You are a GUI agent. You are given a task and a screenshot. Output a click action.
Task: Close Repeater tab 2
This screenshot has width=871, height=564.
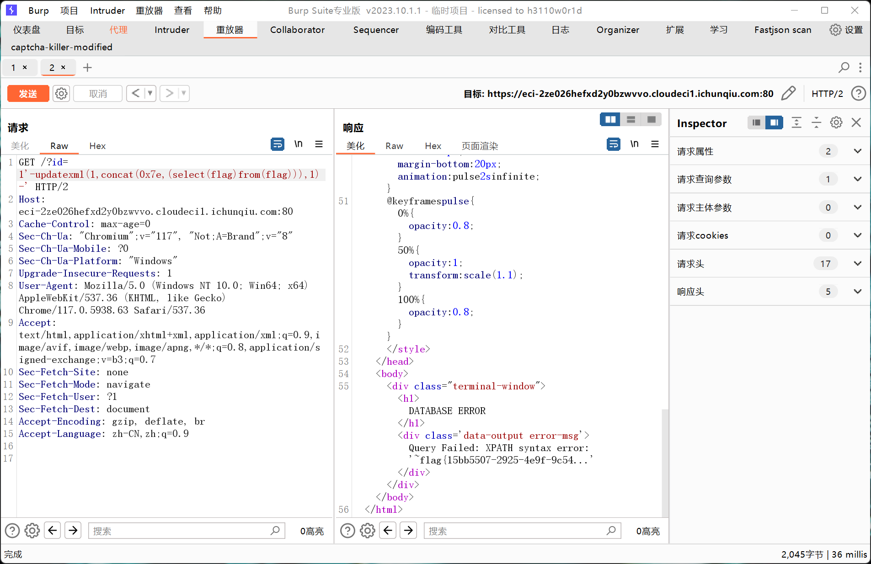pyautogui.click(x=63, y=67)
